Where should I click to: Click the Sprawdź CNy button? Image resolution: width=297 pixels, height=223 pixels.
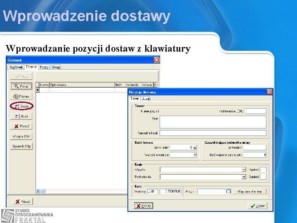[21, 146]
